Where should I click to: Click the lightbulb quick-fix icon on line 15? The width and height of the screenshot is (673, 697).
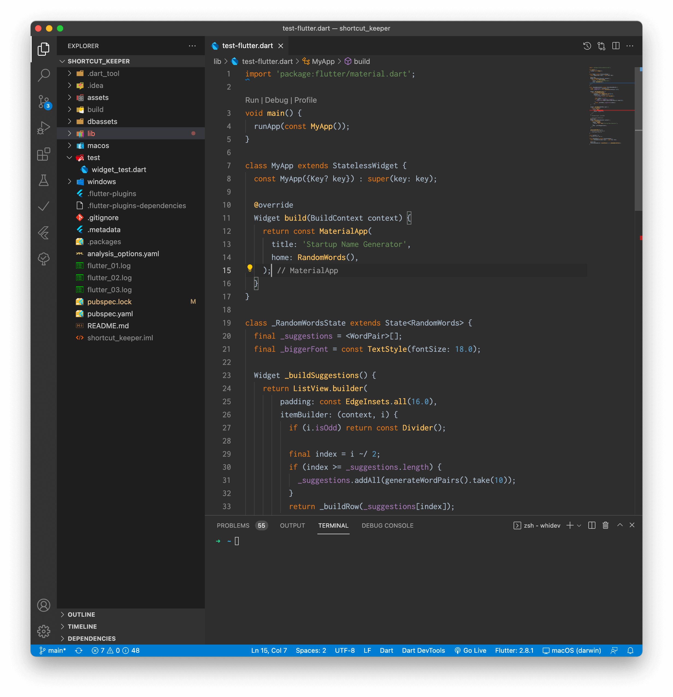pyautogui.click(x=250, y=268)
